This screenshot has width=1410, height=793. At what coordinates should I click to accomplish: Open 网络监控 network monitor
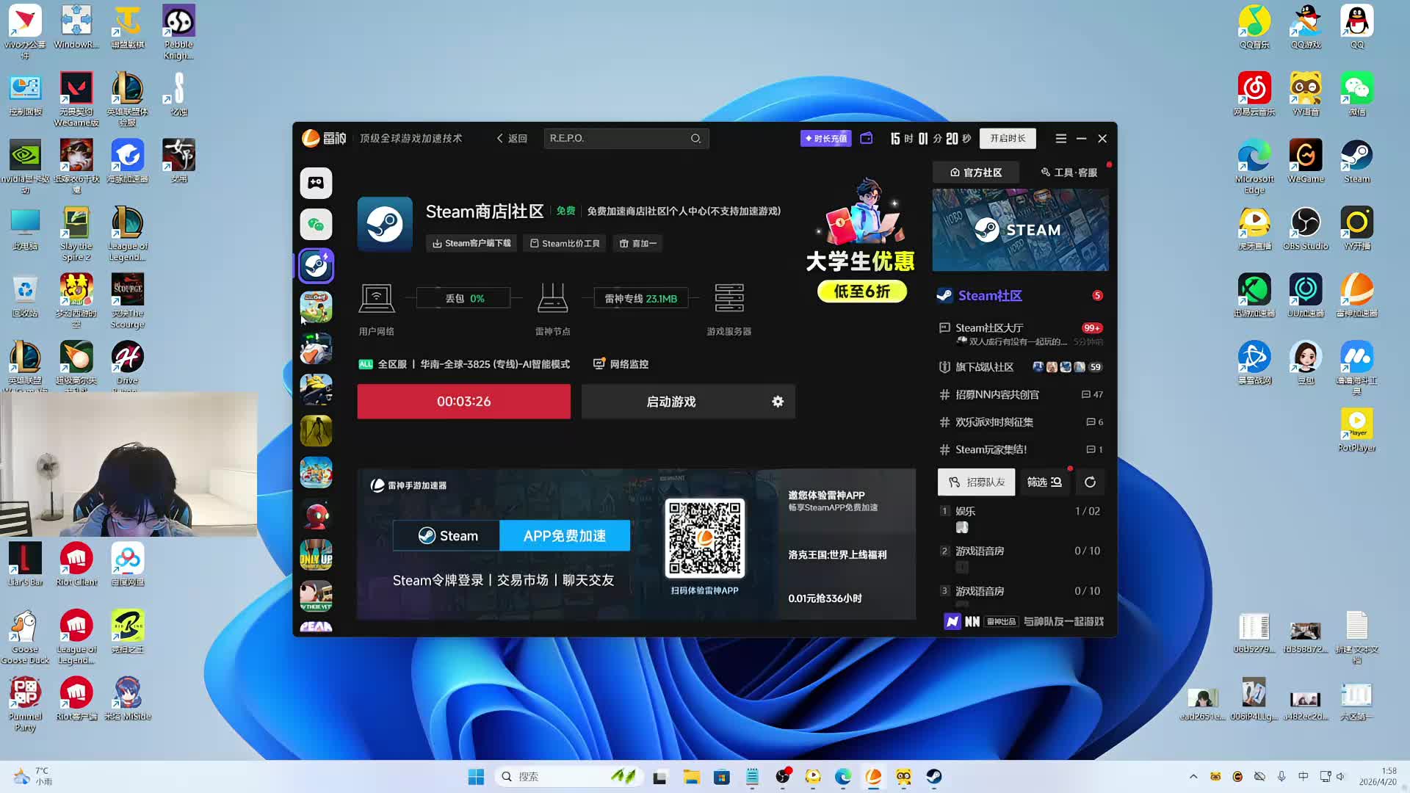tap(621, 364)
